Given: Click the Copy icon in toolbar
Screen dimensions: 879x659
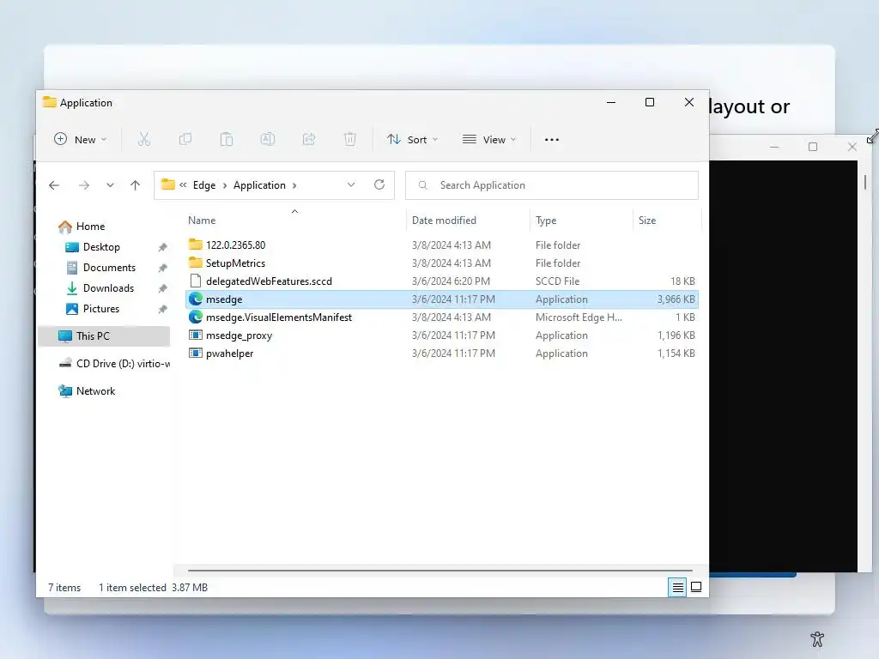Looking at the screenshot, I should (185, 140).
